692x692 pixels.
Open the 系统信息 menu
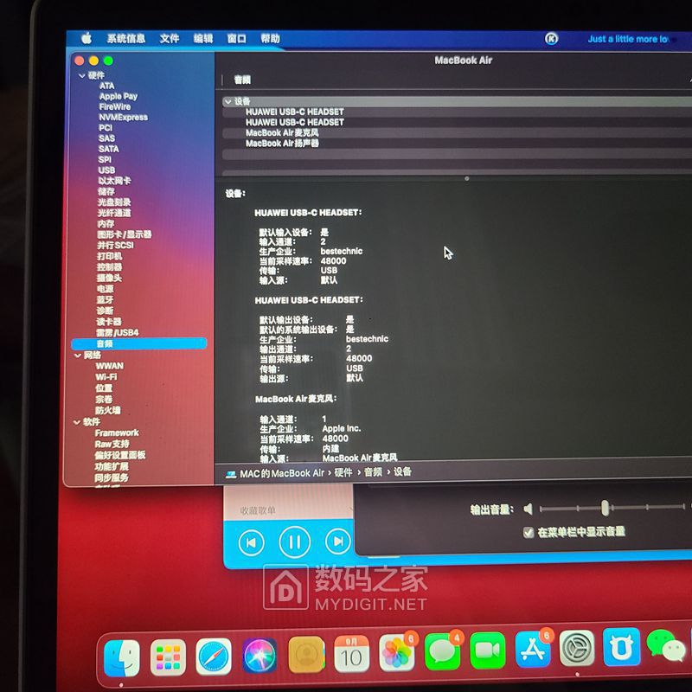coord(126,38)
